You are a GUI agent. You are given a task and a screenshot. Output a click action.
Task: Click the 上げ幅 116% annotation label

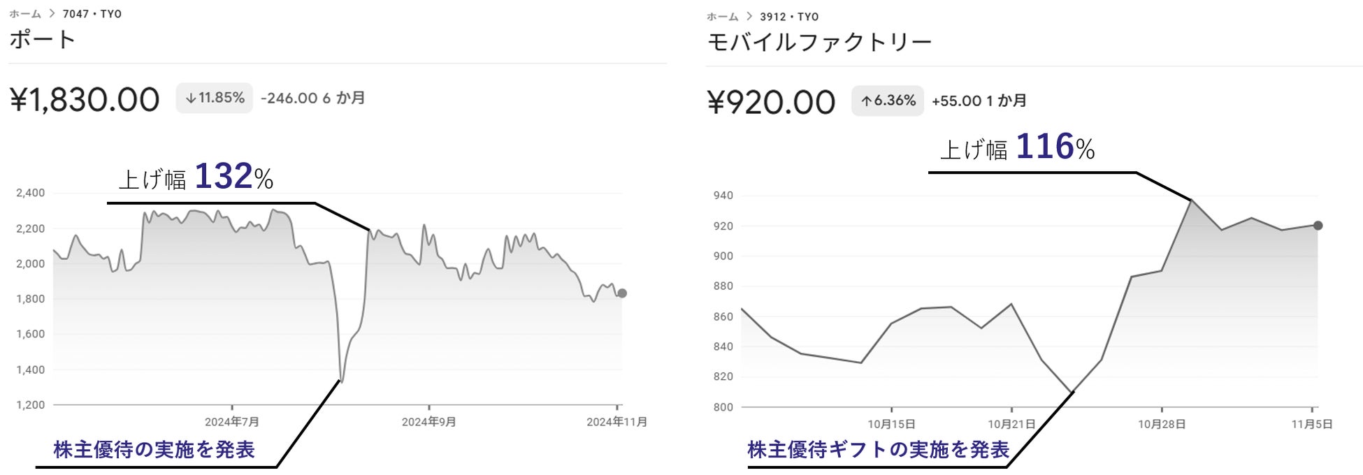pyautogui.click(x=1017, y=147)
